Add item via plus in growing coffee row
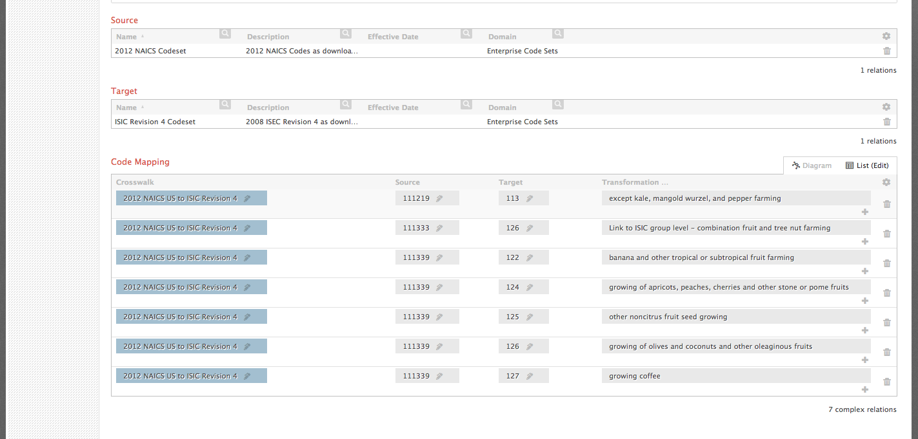The height and width of the screenshot is (439, 918). click(x=865, y=389)
